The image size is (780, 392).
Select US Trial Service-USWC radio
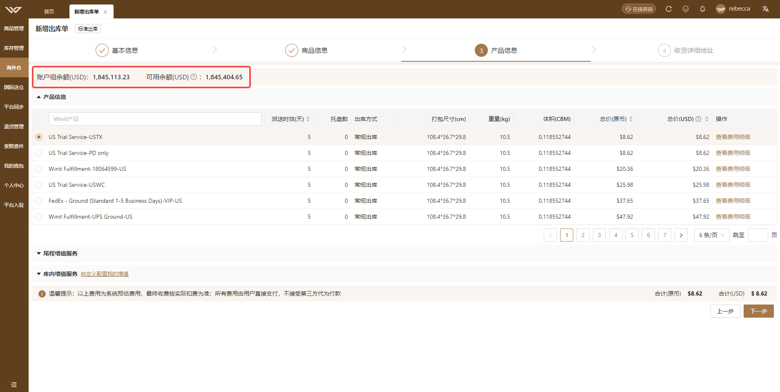39,185
